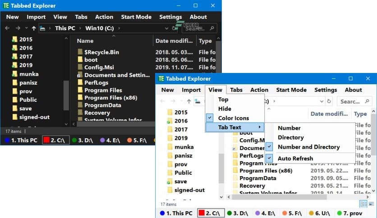Viewport: 377px width, 218px height.
Task: Click the red 2. C:\ tab color in light window
Action: [x=202, y=213]
